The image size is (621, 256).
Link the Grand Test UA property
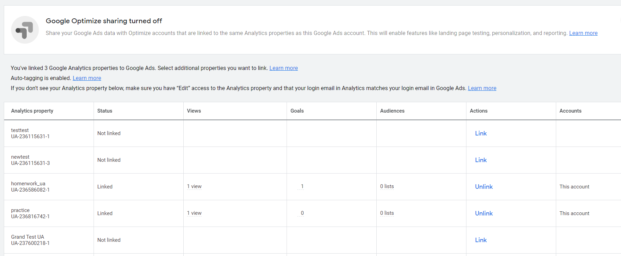[481, 240]
